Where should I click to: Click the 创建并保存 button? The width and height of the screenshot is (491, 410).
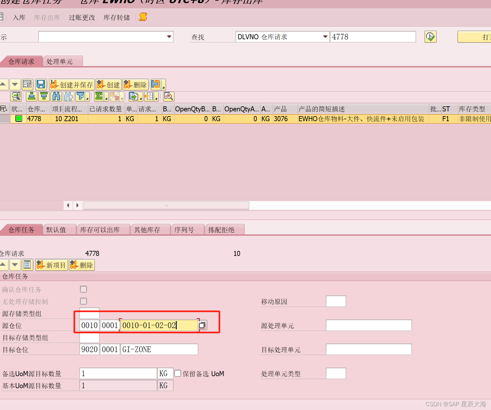72,84
